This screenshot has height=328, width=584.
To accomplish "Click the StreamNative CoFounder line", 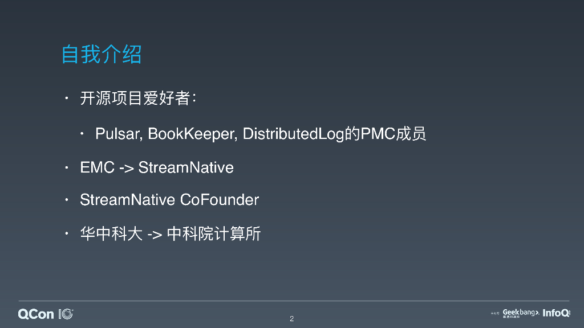I will 169,200.
